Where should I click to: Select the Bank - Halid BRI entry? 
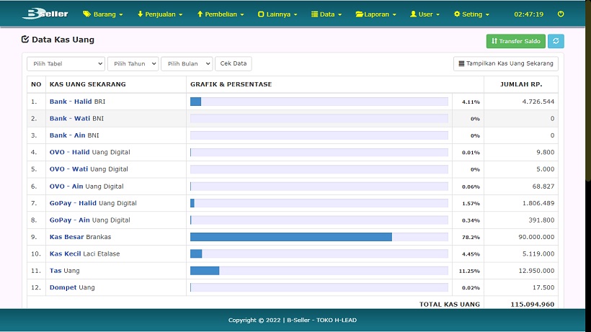click(x=77, y=102)
